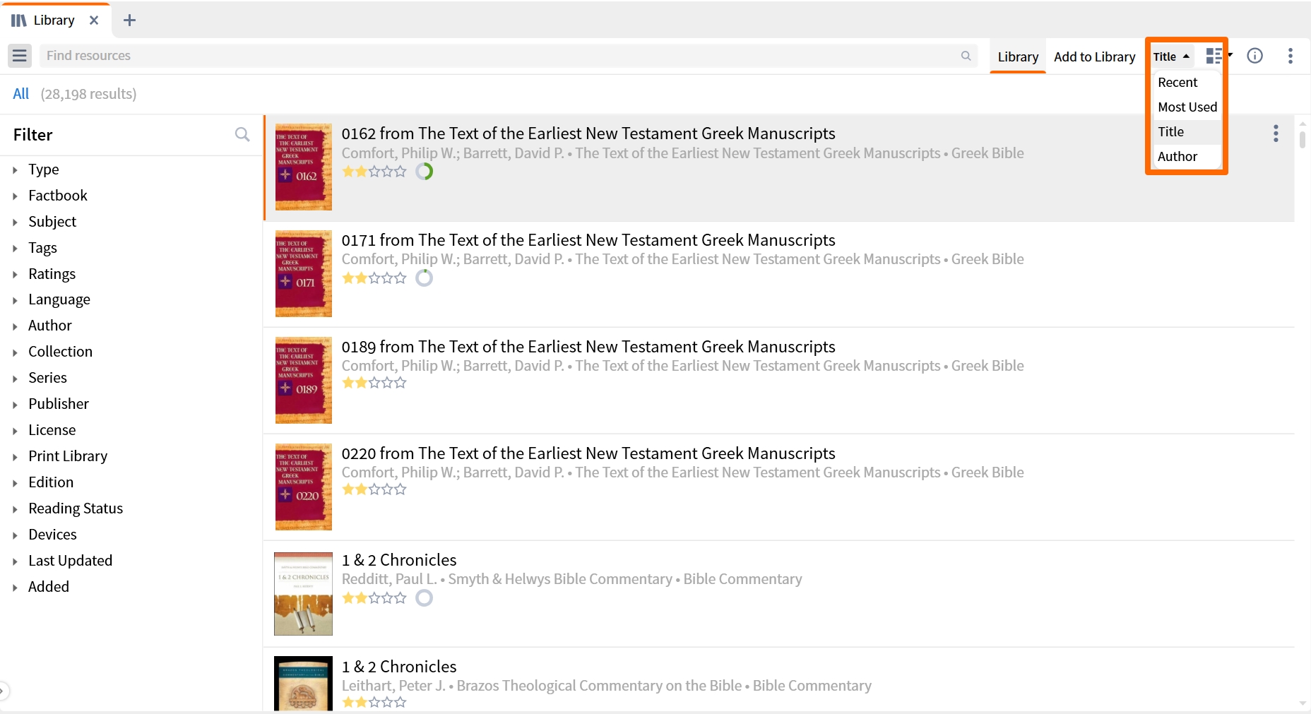Open the 0220 Greek Manuscripts title
The width and height of the screenshot is (1311, 714).
(588, 453)
